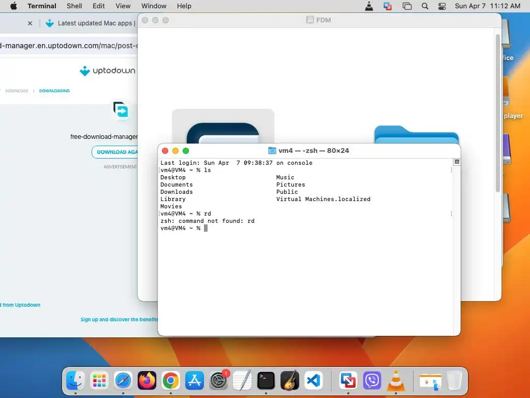Click the Sign up and discover the benefits link

pos(119,319)
